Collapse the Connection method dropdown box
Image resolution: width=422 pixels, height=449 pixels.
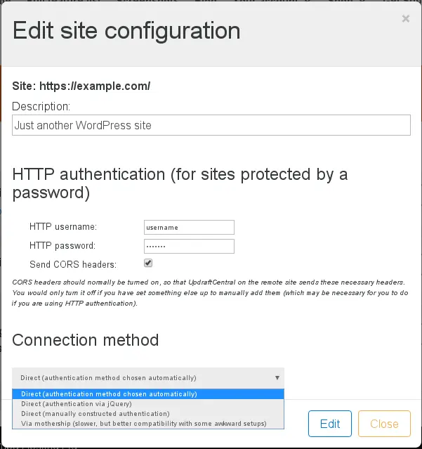point(148,377)
